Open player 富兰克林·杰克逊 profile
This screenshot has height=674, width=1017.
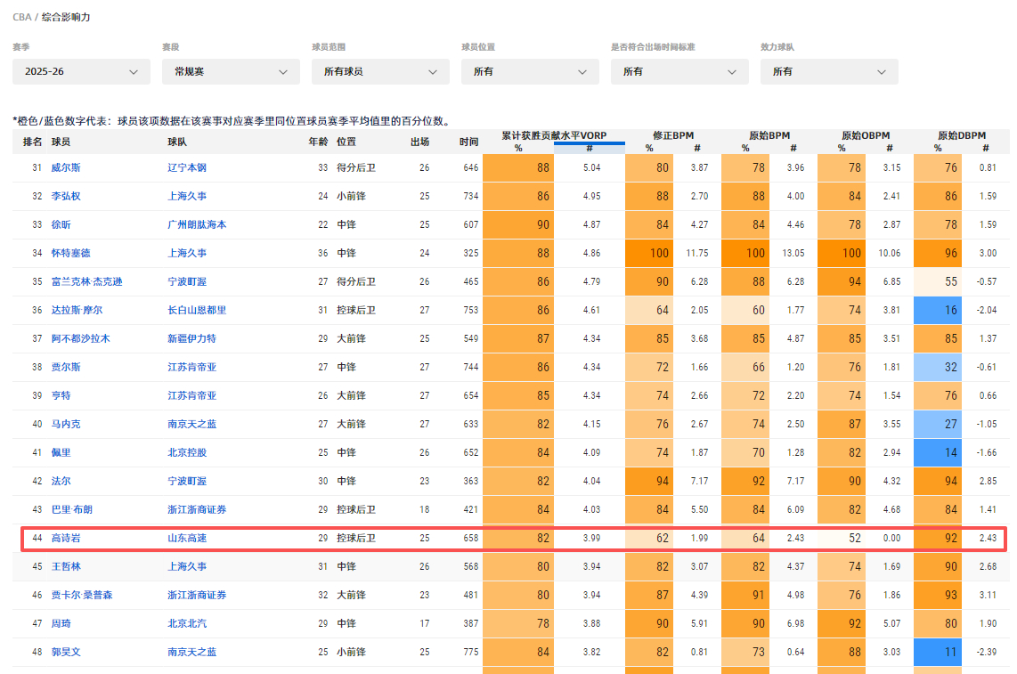(x=87, y=281)
